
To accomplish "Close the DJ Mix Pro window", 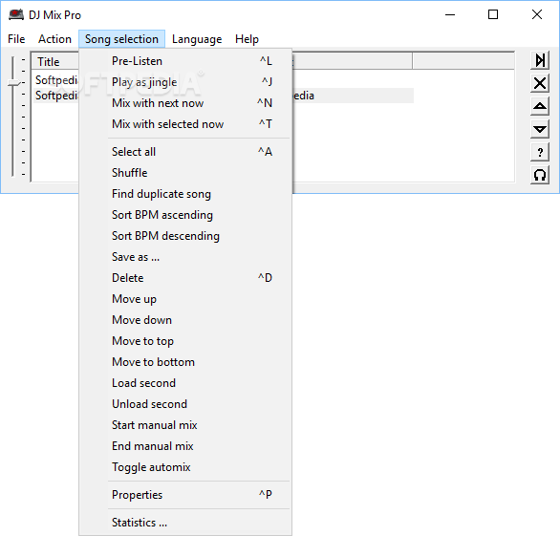I will [537, 15].
